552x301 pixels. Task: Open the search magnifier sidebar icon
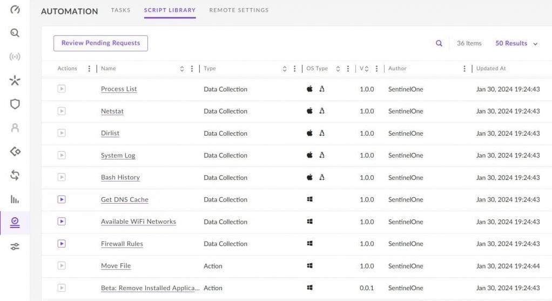click(15, 34)
